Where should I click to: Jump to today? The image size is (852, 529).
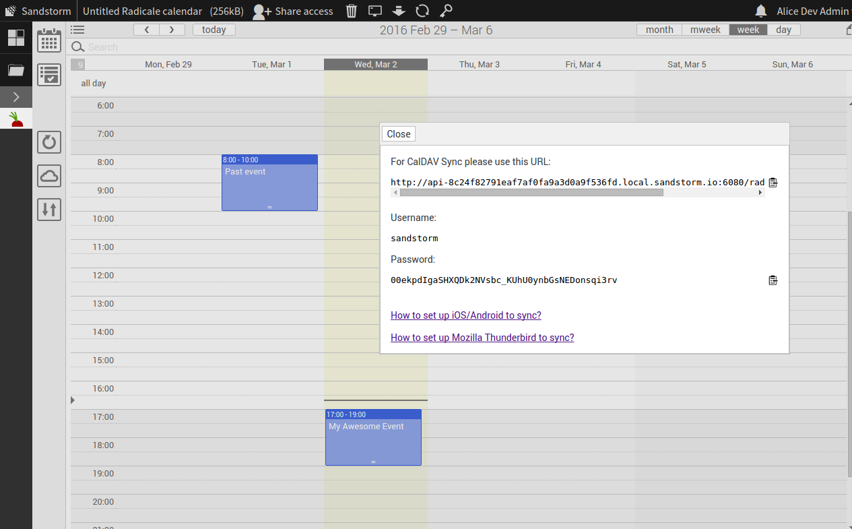pyautogui.click(x=214, y=30)
